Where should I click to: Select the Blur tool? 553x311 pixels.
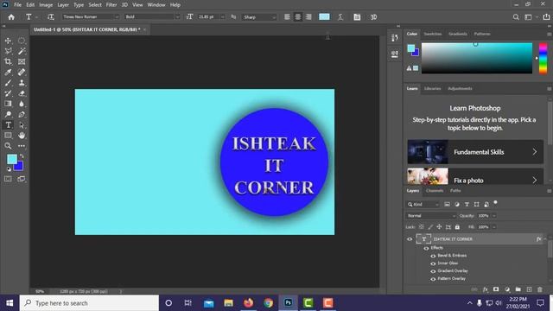click(x=22, y=104)
